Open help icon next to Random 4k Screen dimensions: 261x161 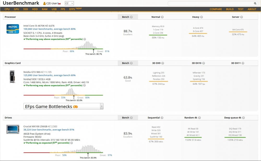(199, 118)
